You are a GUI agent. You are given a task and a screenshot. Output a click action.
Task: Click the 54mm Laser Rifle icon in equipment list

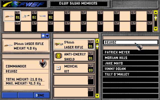pyautogui.click(x=59, y=44)
